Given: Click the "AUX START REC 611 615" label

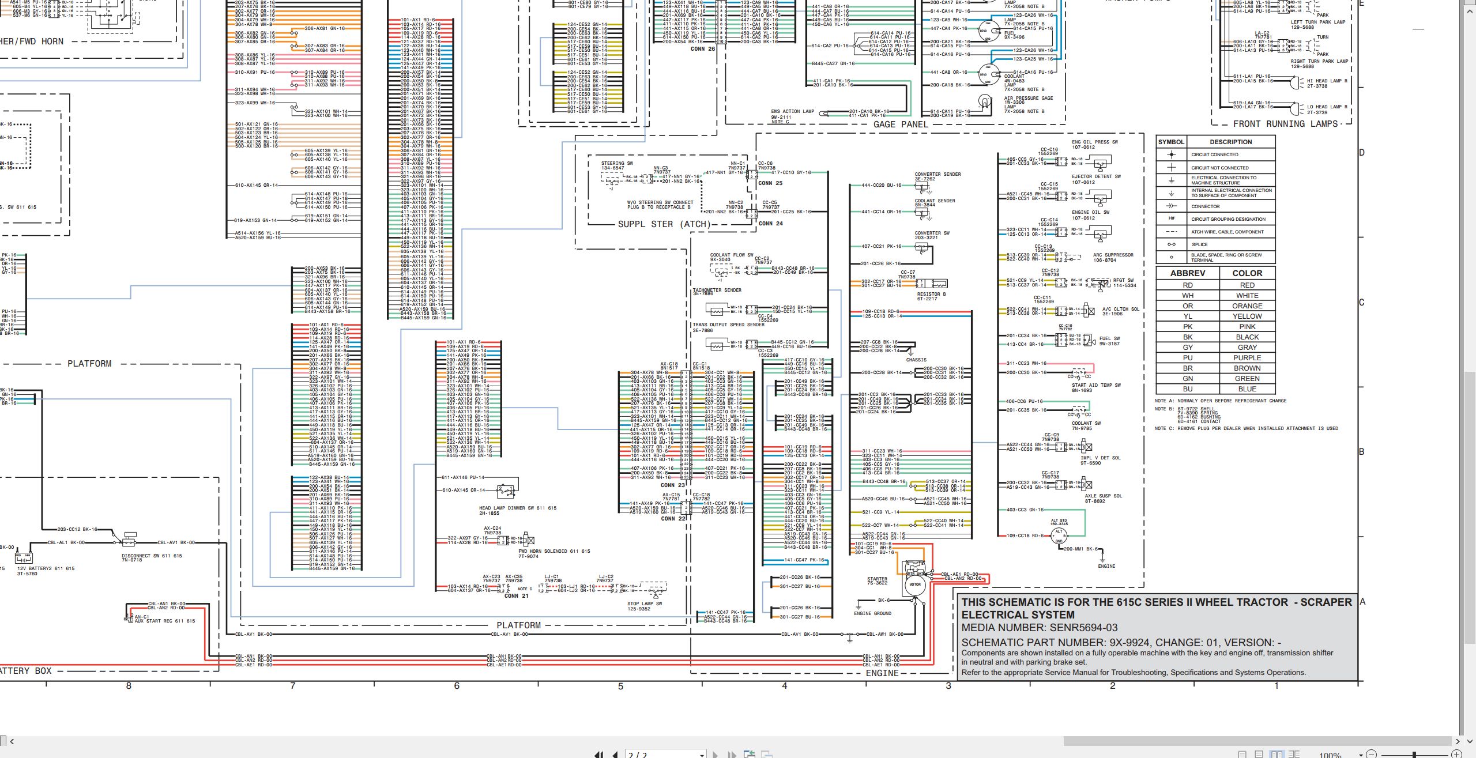Looking at the screenshot, I should [165, 621].
